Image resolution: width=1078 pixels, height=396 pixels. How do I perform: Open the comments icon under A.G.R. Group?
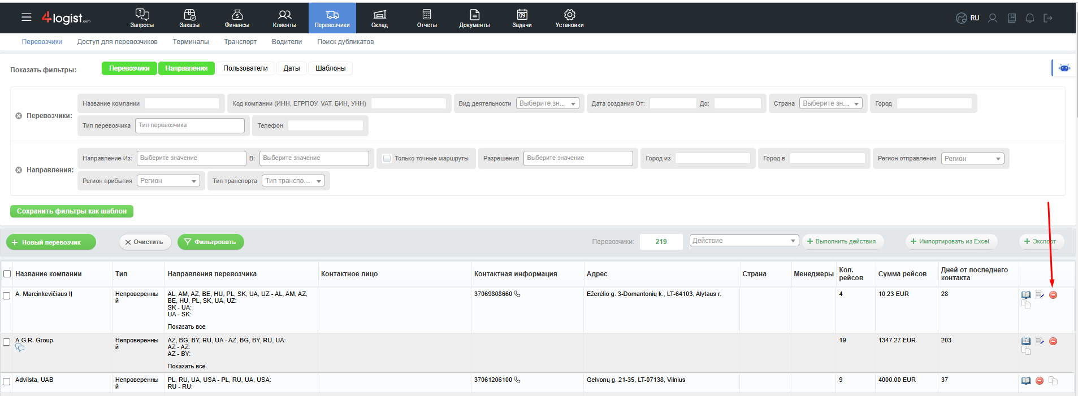[20, 348]
